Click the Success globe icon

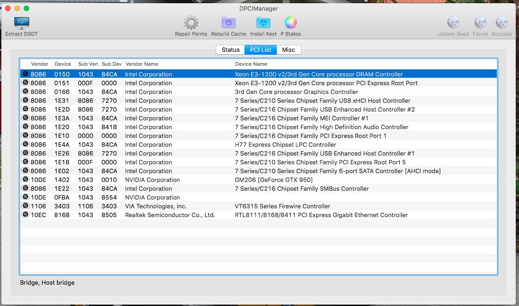coord(502,23)
